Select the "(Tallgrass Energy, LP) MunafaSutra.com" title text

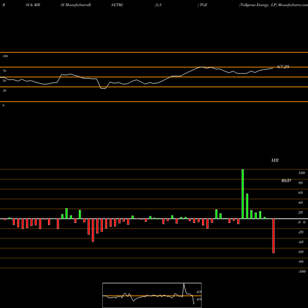[x=274, y=5]
